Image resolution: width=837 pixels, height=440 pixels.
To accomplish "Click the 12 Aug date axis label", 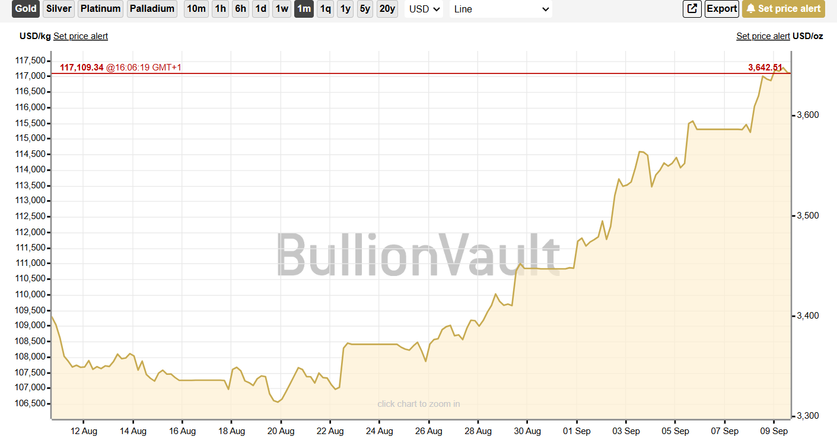I will (84, 431).
